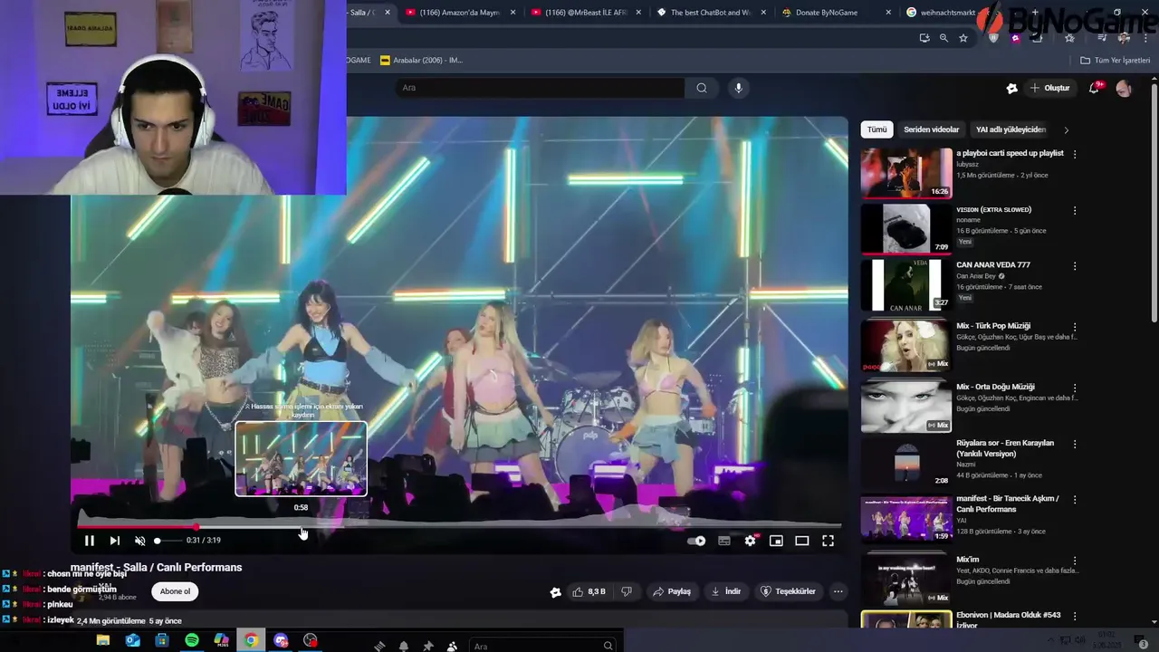This screenshot has height=652, width=1159.
Task: Toggle subtitles on the video
Action: pos(724,541)
